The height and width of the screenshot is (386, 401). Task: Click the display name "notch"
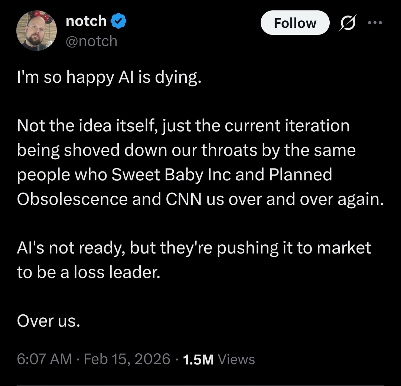click(x=86, y=22)
